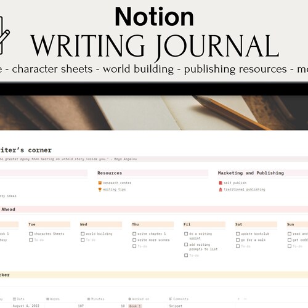Click the select icon in Worked on header
308x308 pixels.
[x=130, y=299]
